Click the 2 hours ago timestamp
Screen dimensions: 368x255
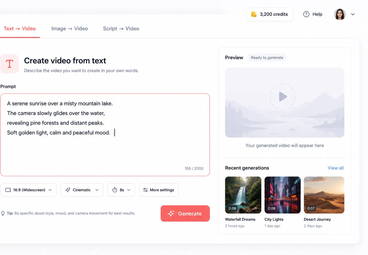pos(235,226)
